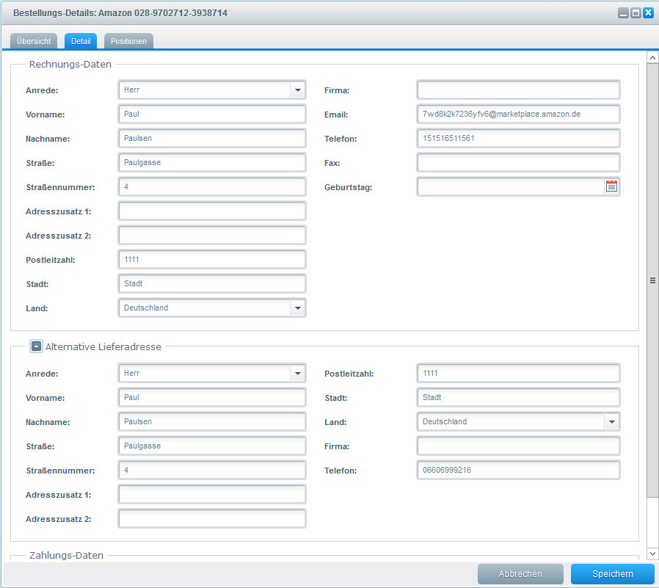
Task: Focus the billing Email input field
Action: click(518, 115)
